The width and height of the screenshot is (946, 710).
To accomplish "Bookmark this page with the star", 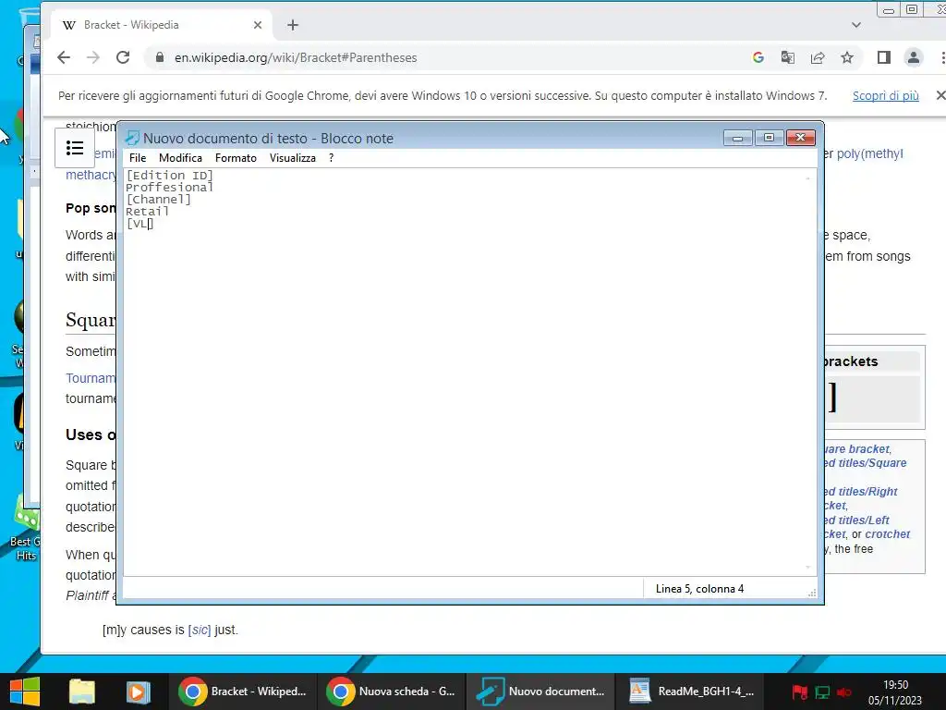I will (x=847, y=57).
